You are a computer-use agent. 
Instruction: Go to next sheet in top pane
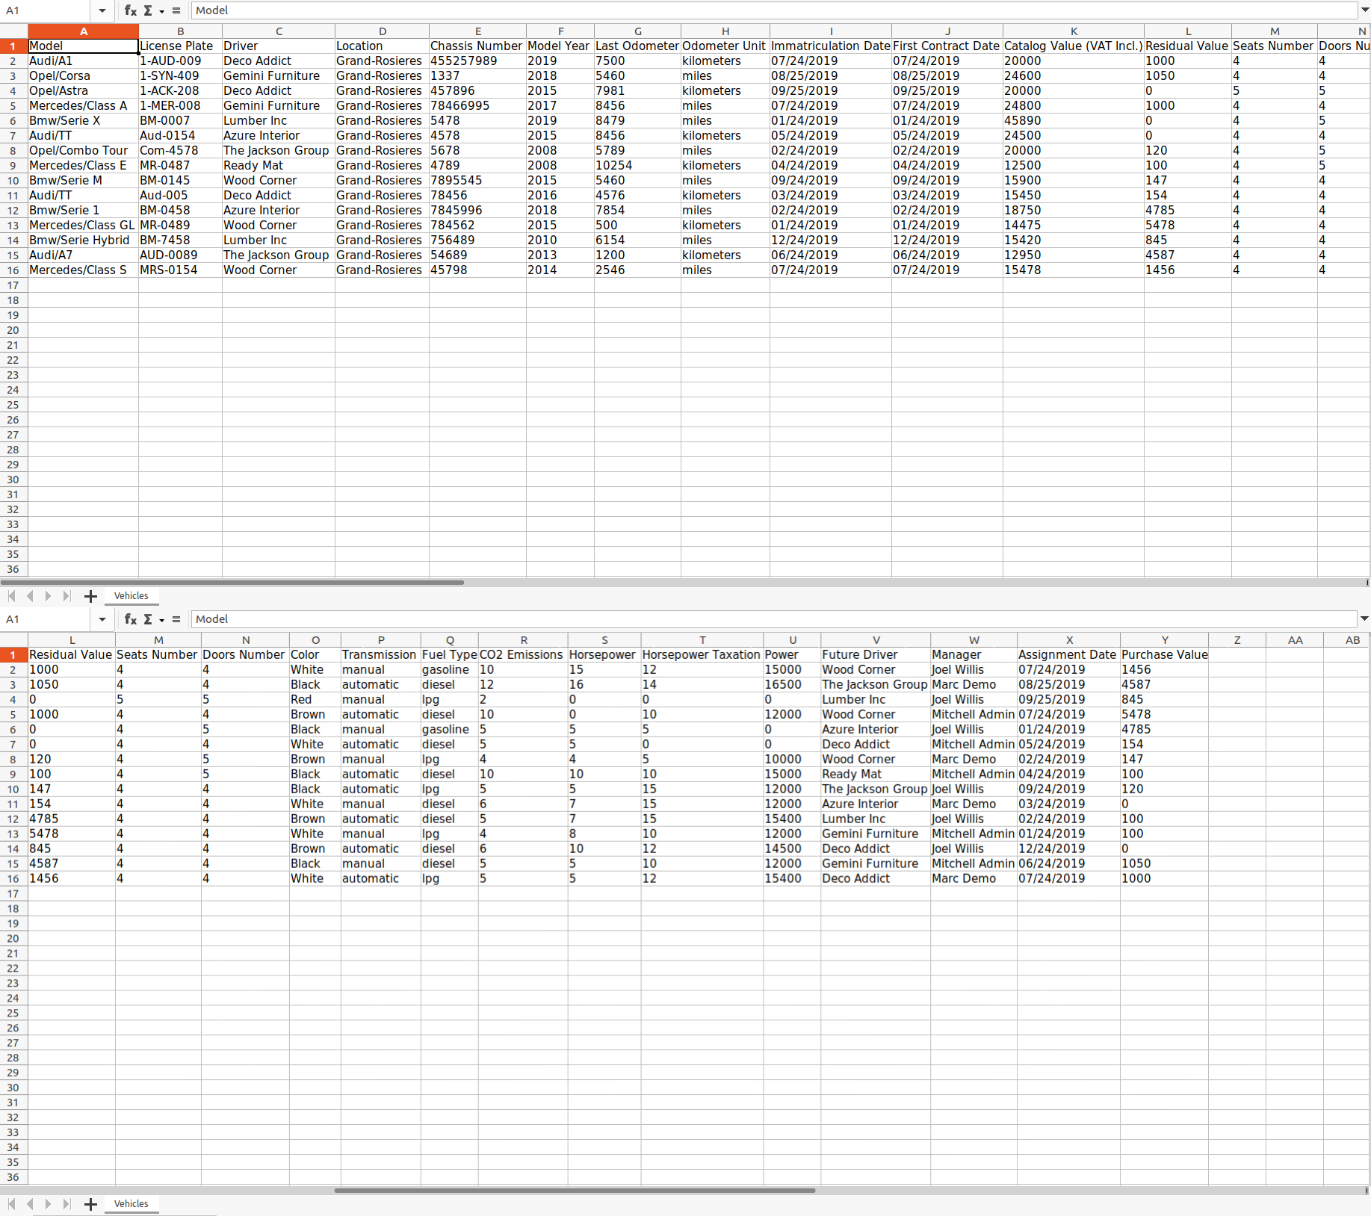pyautogui.click(x=48, y=596)
